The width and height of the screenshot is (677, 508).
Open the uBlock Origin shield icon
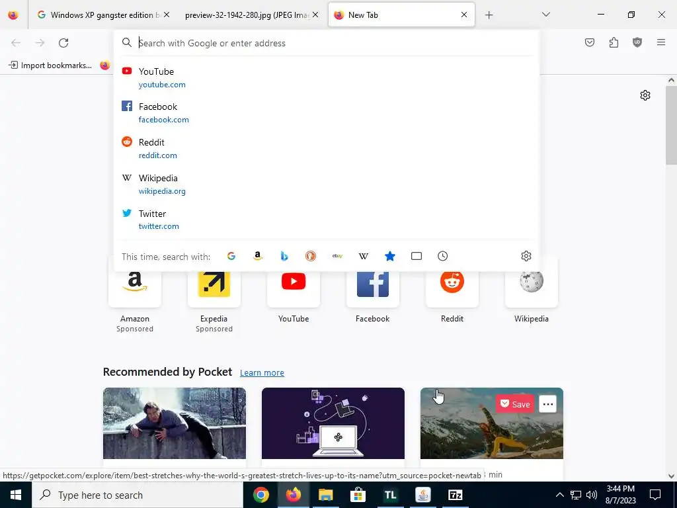(637, 42)
